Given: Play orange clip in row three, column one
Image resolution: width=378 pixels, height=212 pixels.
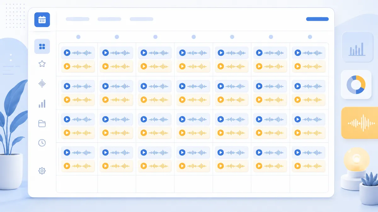Looking at the screenshot, I should coord(67,133).
